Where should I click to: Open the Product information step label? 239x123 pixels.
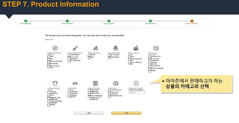click(x=192, y=23)
